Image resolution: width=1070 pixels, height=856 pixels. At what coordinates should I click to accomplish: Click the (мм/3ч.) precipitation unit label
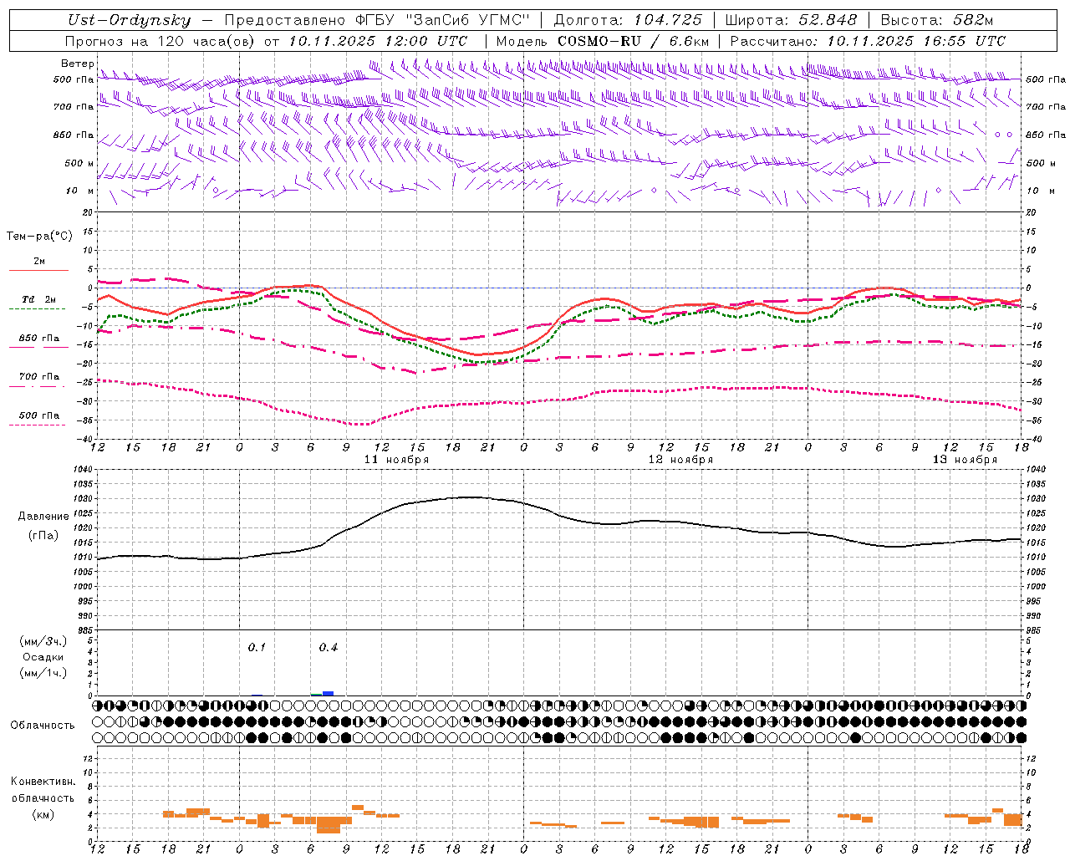pos(43,641)
